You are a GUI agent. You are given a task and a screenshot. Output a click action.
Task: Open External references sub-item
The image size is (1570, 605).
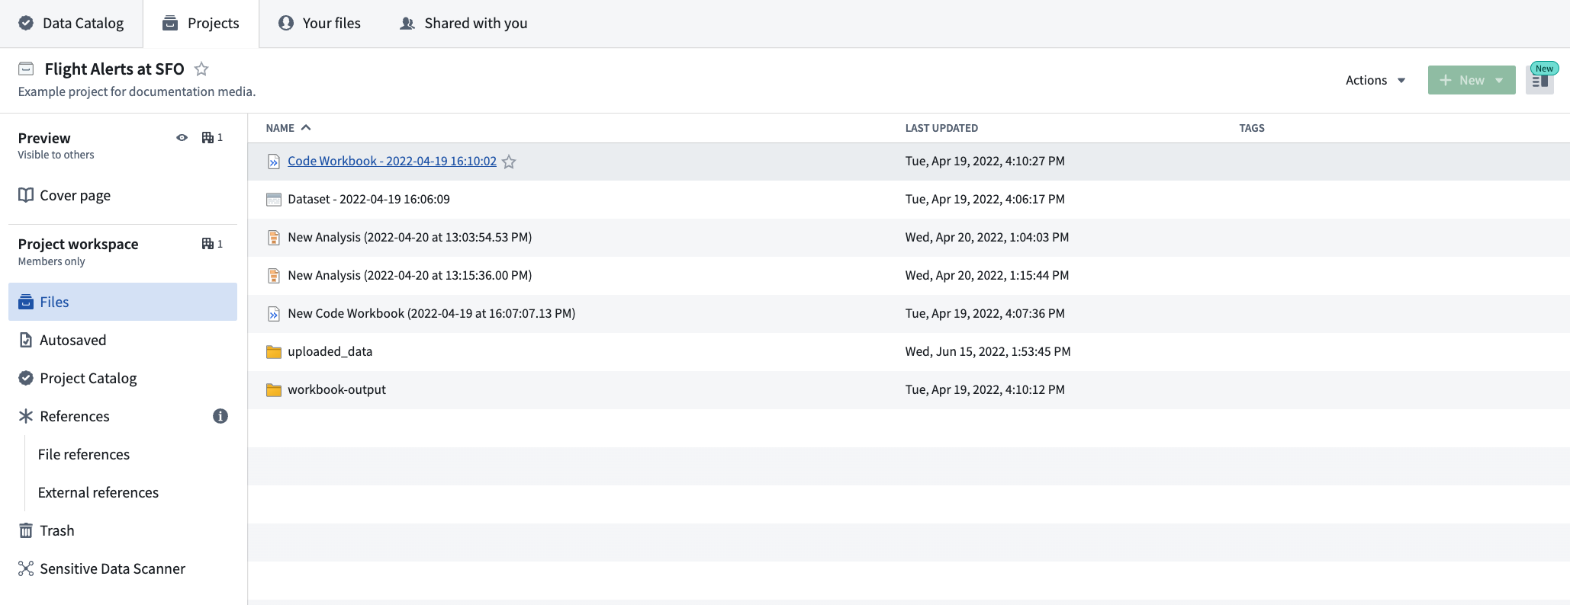(98, 492)
